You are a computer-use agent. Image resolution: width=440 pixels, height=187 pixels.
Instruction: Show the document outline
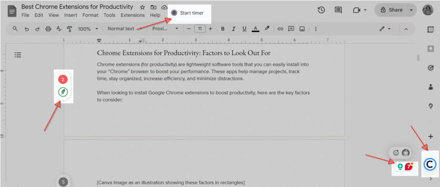(x=18, y=55)
